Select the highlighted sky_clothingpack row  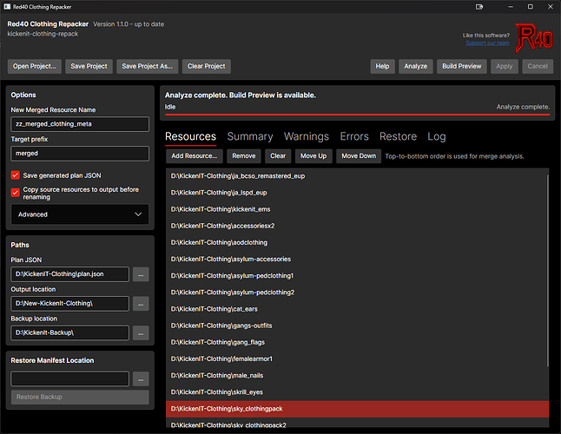357,409
